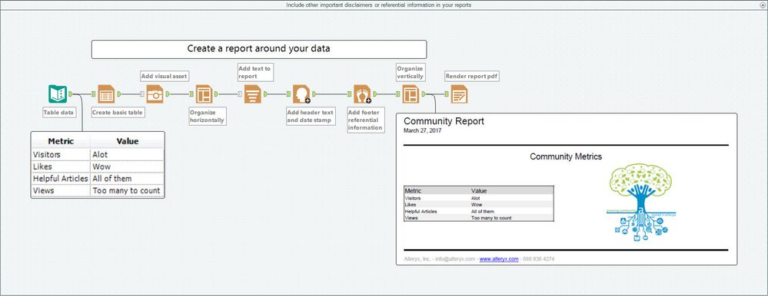Viewport: 768px width, 296px height.
Task: Click the Render report pdf tool icon
Action: point(459,94)
